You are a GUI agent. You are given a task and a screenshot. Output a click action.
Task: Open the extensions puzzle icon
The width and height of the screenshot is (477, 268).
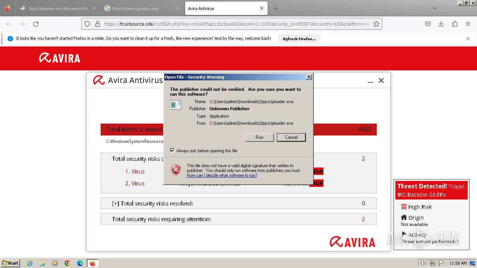[455, 24]
